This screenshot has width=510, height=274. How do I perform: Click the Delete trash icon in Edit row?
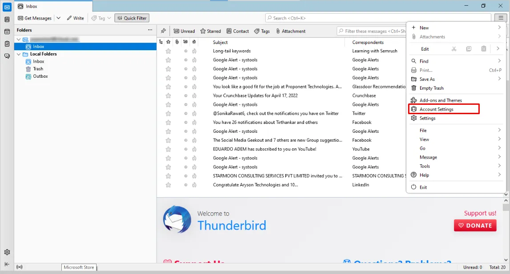(x=484, y=49)
